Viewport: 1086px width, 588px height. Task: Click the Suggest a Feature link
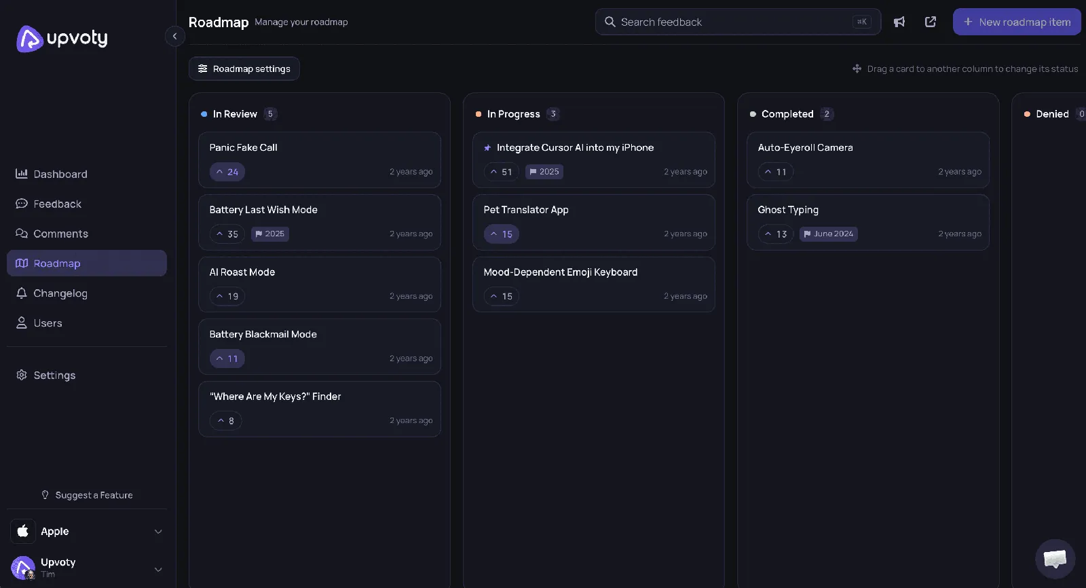(87, 495)
